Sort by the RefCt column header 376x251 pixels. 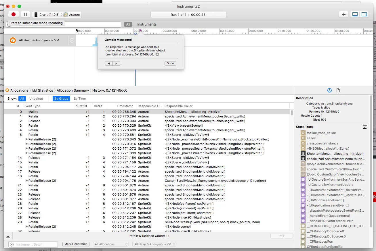[x=98, y=106]
